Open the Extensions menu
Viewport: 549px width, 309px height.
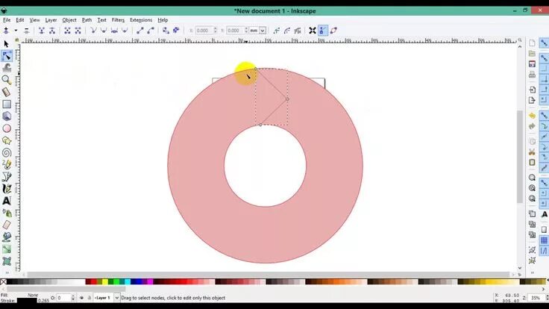click(x=141, y=20)
